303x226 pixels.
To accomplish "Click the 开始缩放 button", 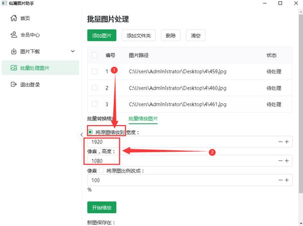I will tap(102, 208).
